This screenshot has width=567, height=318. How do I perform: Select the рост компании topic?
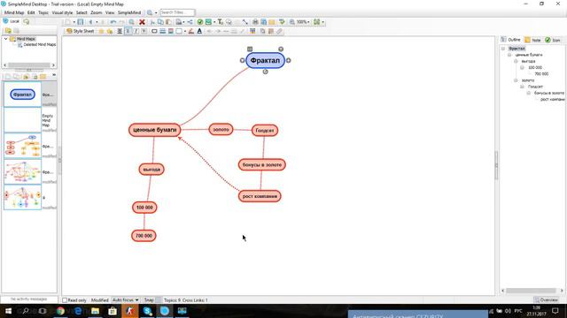[x=260, y=196]
